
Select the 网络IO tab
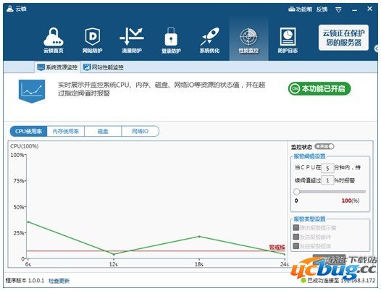click(x=141, y=132)
